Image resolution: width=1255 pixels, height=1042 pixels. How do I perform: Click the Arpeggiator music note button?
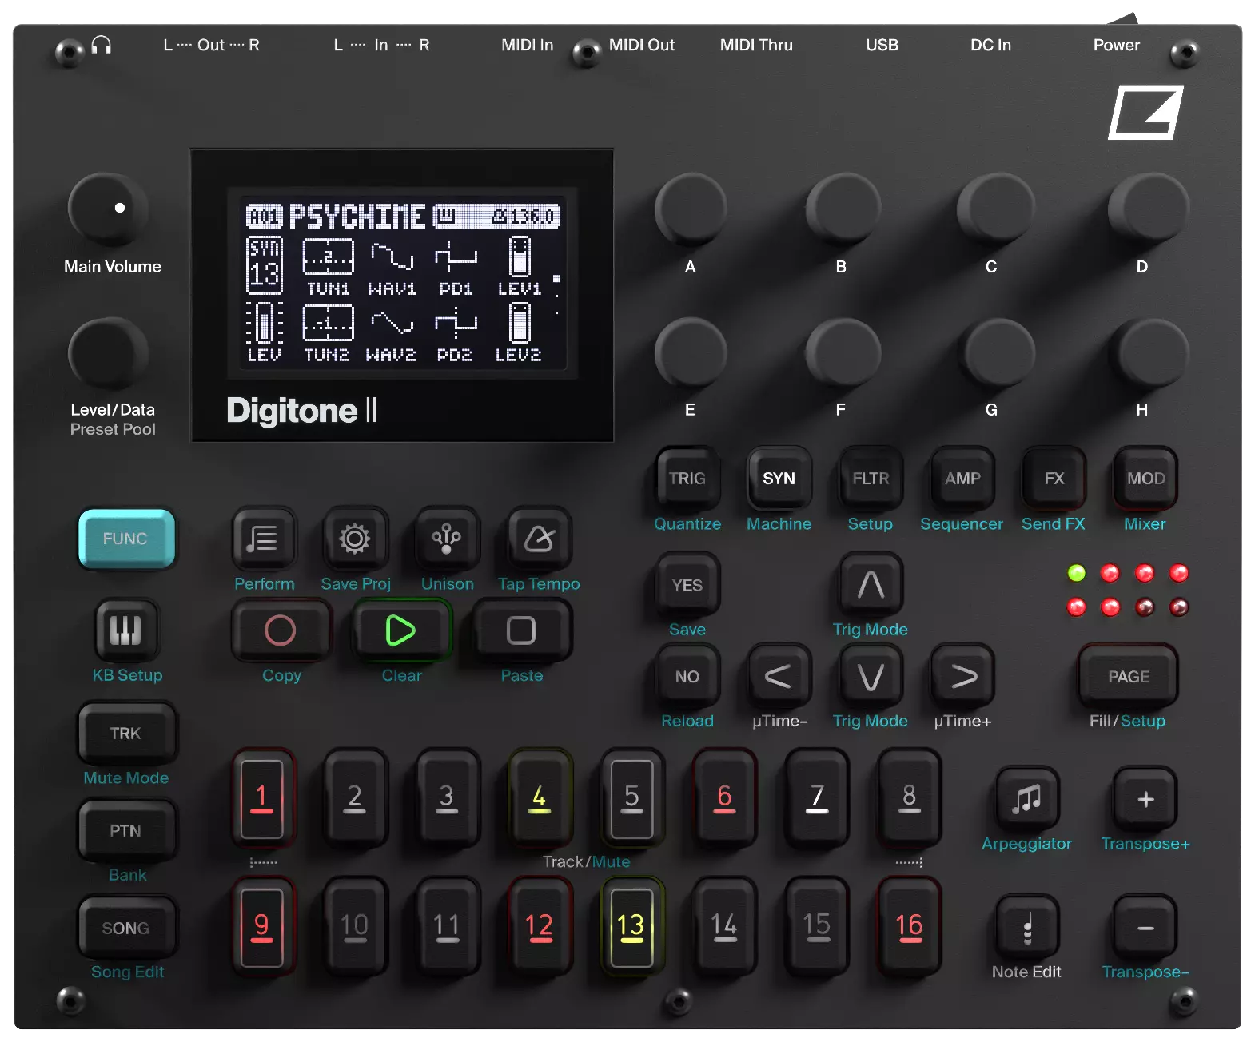click(x=1027, y=798)
